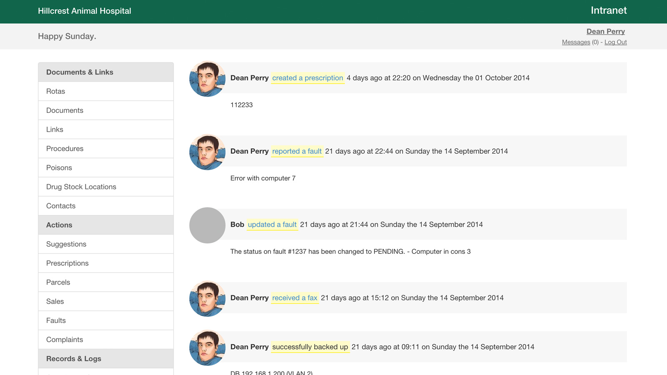Open the Sales page

106,302
